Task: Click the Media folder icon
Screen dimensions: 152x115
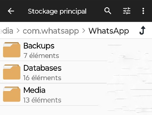Action: coord(12,94)
